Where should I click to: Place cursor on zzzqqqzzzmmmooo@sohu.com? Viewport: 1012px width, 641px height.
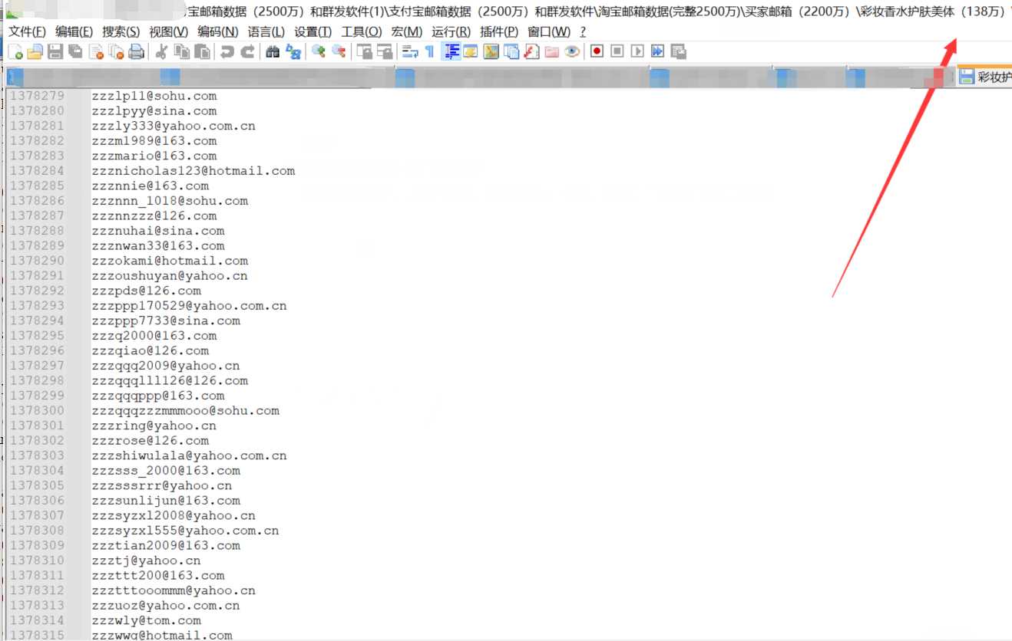point(185,410)
